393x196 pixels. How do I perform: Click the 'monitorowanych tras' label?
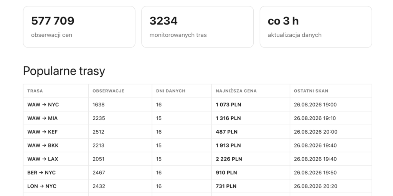[178, 35]
